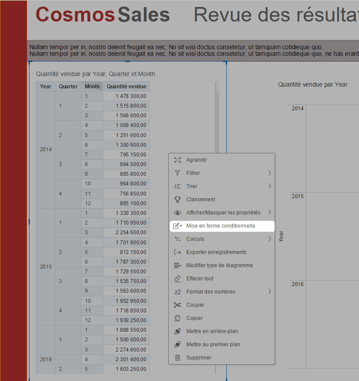Click the Format des nombres icon
The width and height of the screenshot is (359, 381).
pos(178,292)
